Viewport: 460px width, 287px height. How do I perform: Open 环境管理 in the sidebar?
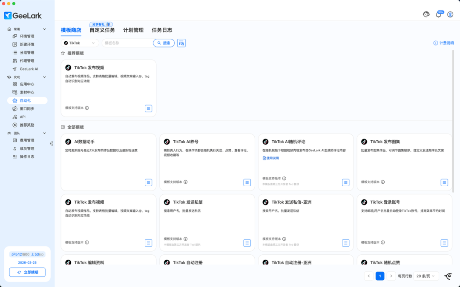click(27, 36)
